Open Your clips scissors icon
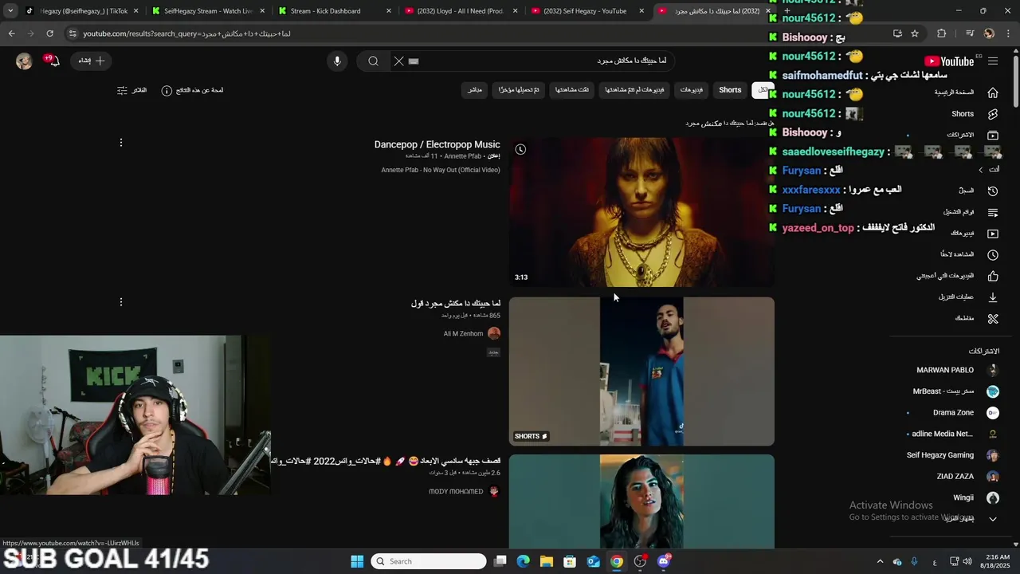The height and width of the screenshot is (574, 1020). [x=993, y=319]
